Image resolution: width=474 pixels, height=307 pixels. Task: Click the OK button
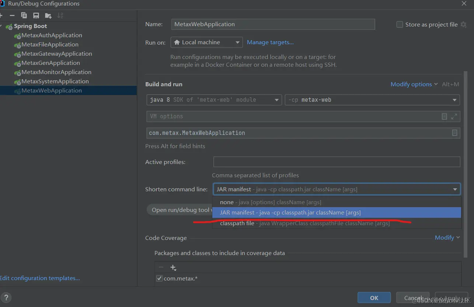pos(374,298)
